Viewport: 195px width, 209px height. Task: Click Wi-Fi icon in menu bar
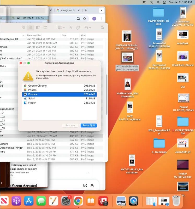(x=144, y=2)
